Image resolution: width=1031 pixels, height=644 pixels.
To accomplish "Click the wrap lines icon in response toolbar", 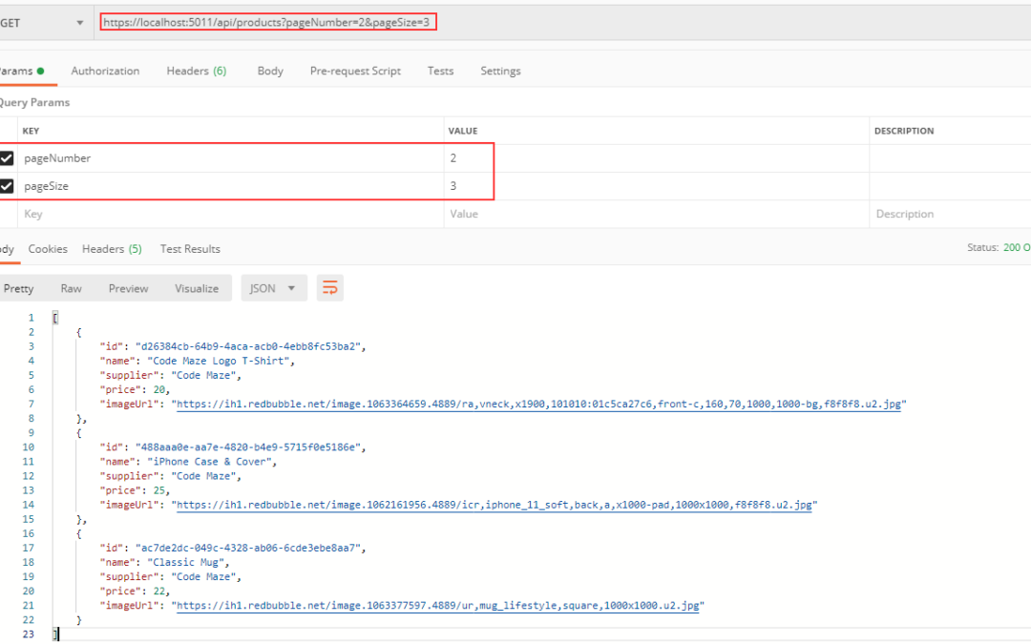I will pyautogui.click(x=330, y=288).
